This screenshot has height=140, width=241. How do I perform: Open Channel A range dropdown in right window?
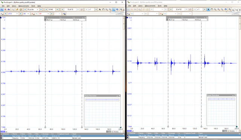[x=142, y=14]
